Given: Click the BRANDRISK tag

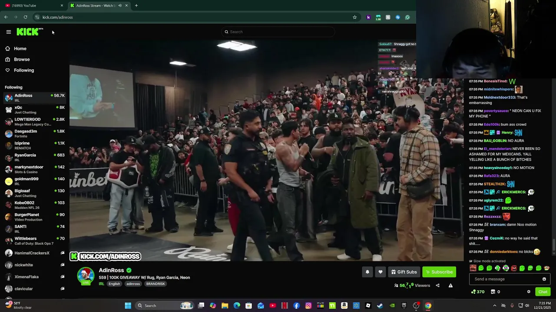Looking at the screenshot, I should point(156,284).
